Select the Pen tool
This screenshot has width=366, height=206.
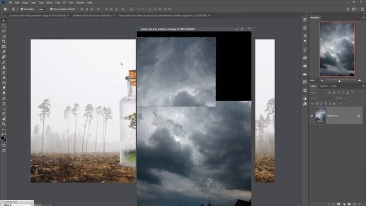point(4,98)
